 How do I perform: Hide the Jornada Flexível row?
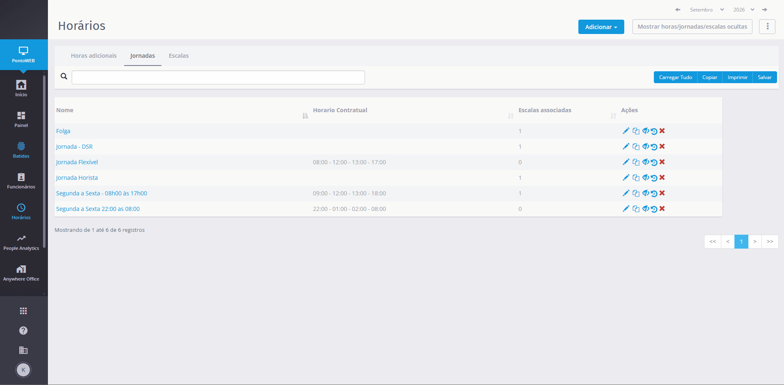pyautogui.click(x=646, y=162)
